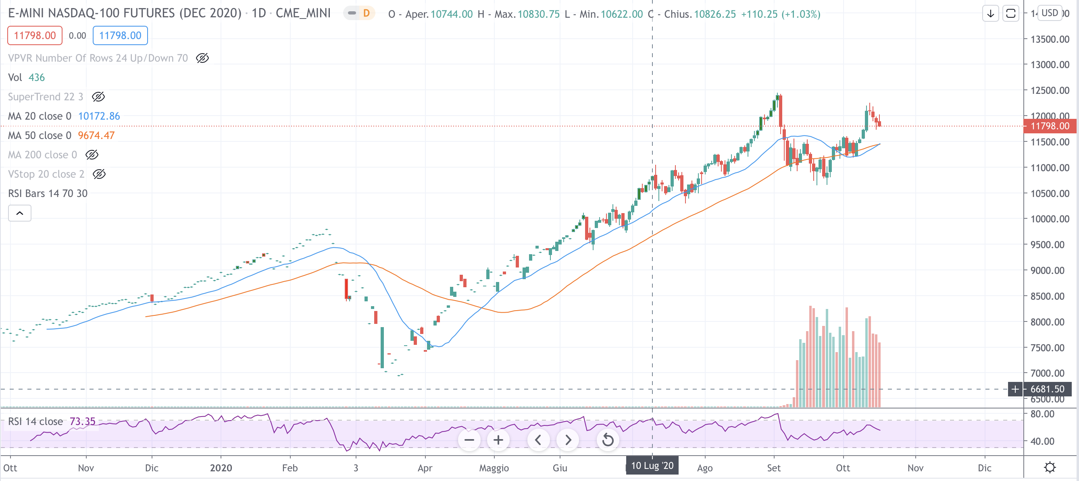The height and width of the screenshot is (481, 1079).
Task: Click the 2020 label on time axis
Action: click(x=221, y=468)
